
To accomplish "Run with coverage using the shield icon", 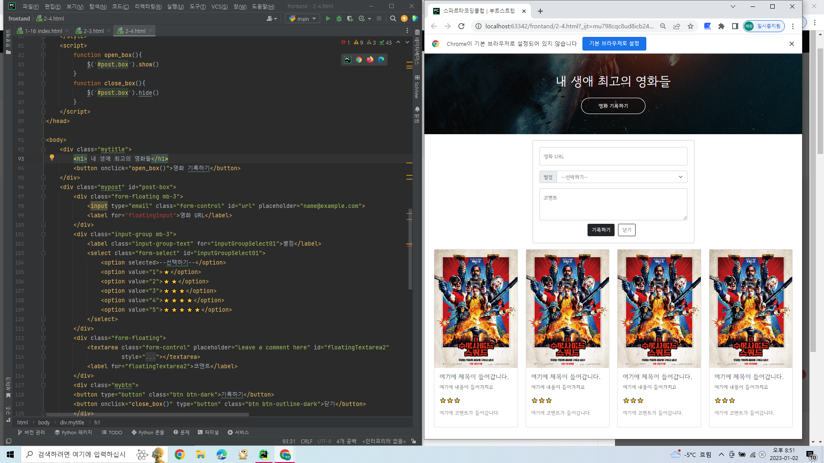I will [x=350, y=18].
